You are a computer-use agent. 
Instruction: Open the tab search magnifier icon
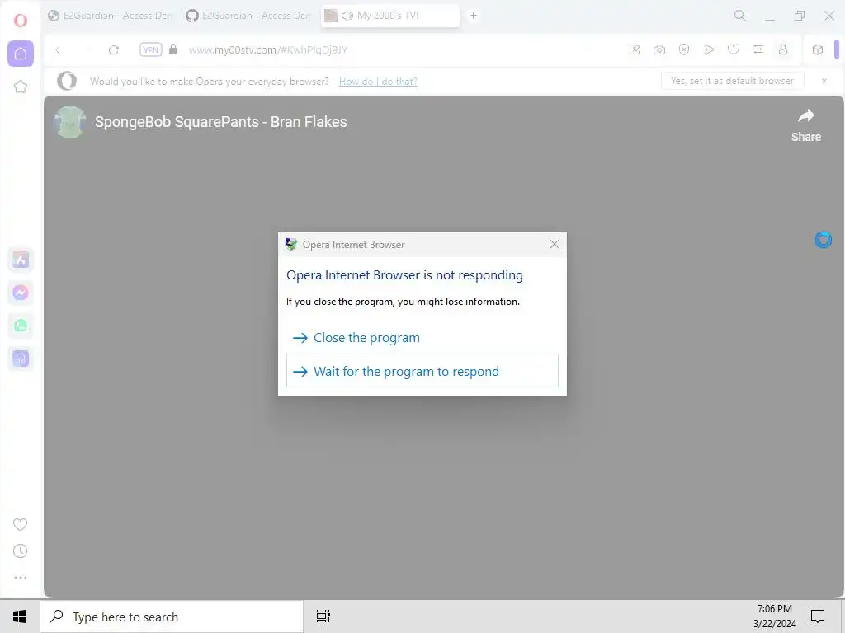[740, 16]
